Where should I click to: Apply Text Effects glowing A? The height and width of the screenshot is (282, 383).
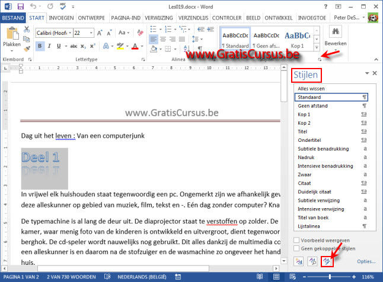tap(106, 46)
